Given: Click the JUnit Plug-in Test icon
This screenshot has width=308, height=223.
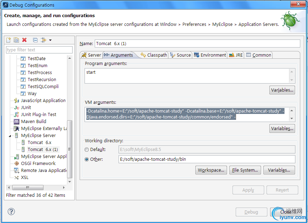Looking at the screenshot, I should [16, 115].
